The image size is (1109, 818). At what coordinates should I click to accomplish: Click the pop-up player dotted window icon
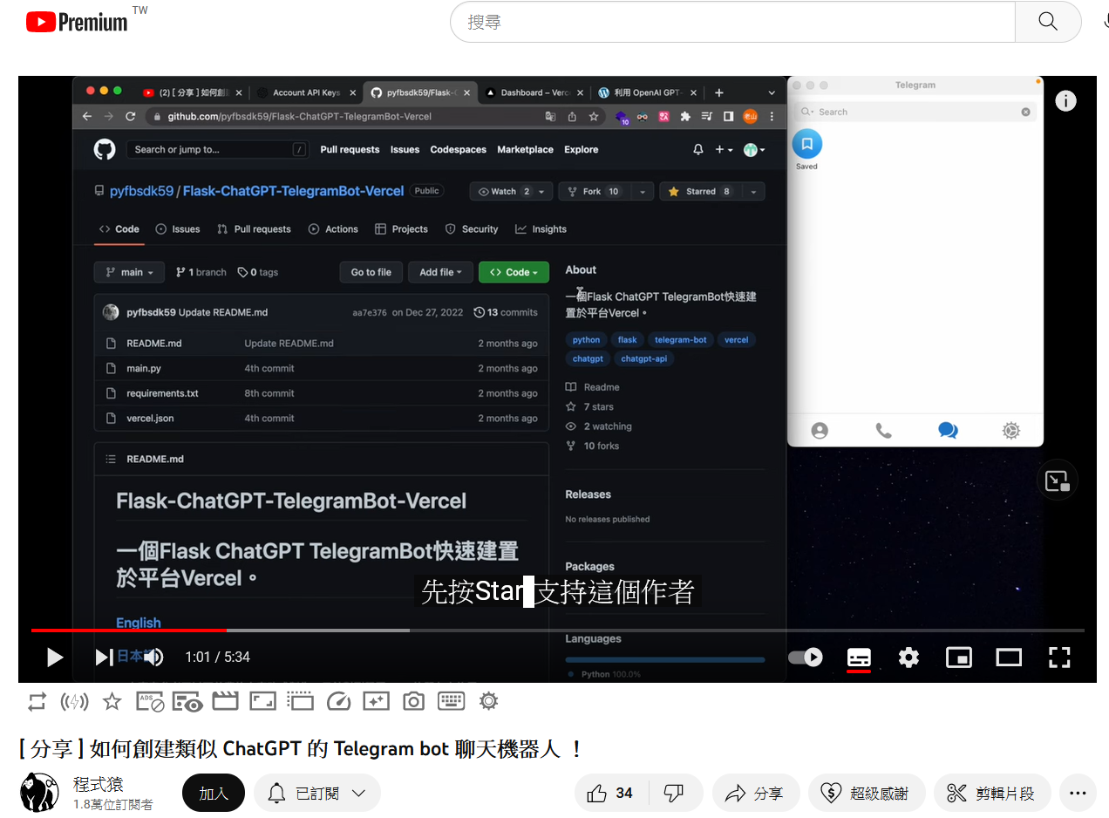coord(301,701)
